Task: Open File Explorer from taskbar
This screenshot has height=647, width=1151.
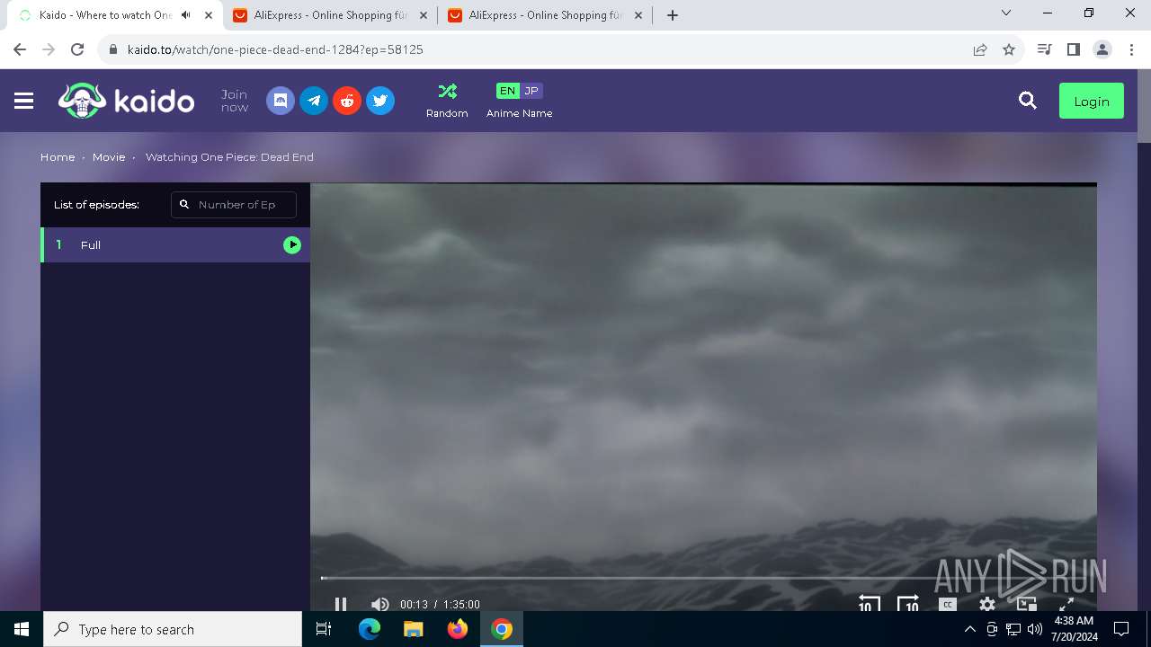Action: (414, 629)
